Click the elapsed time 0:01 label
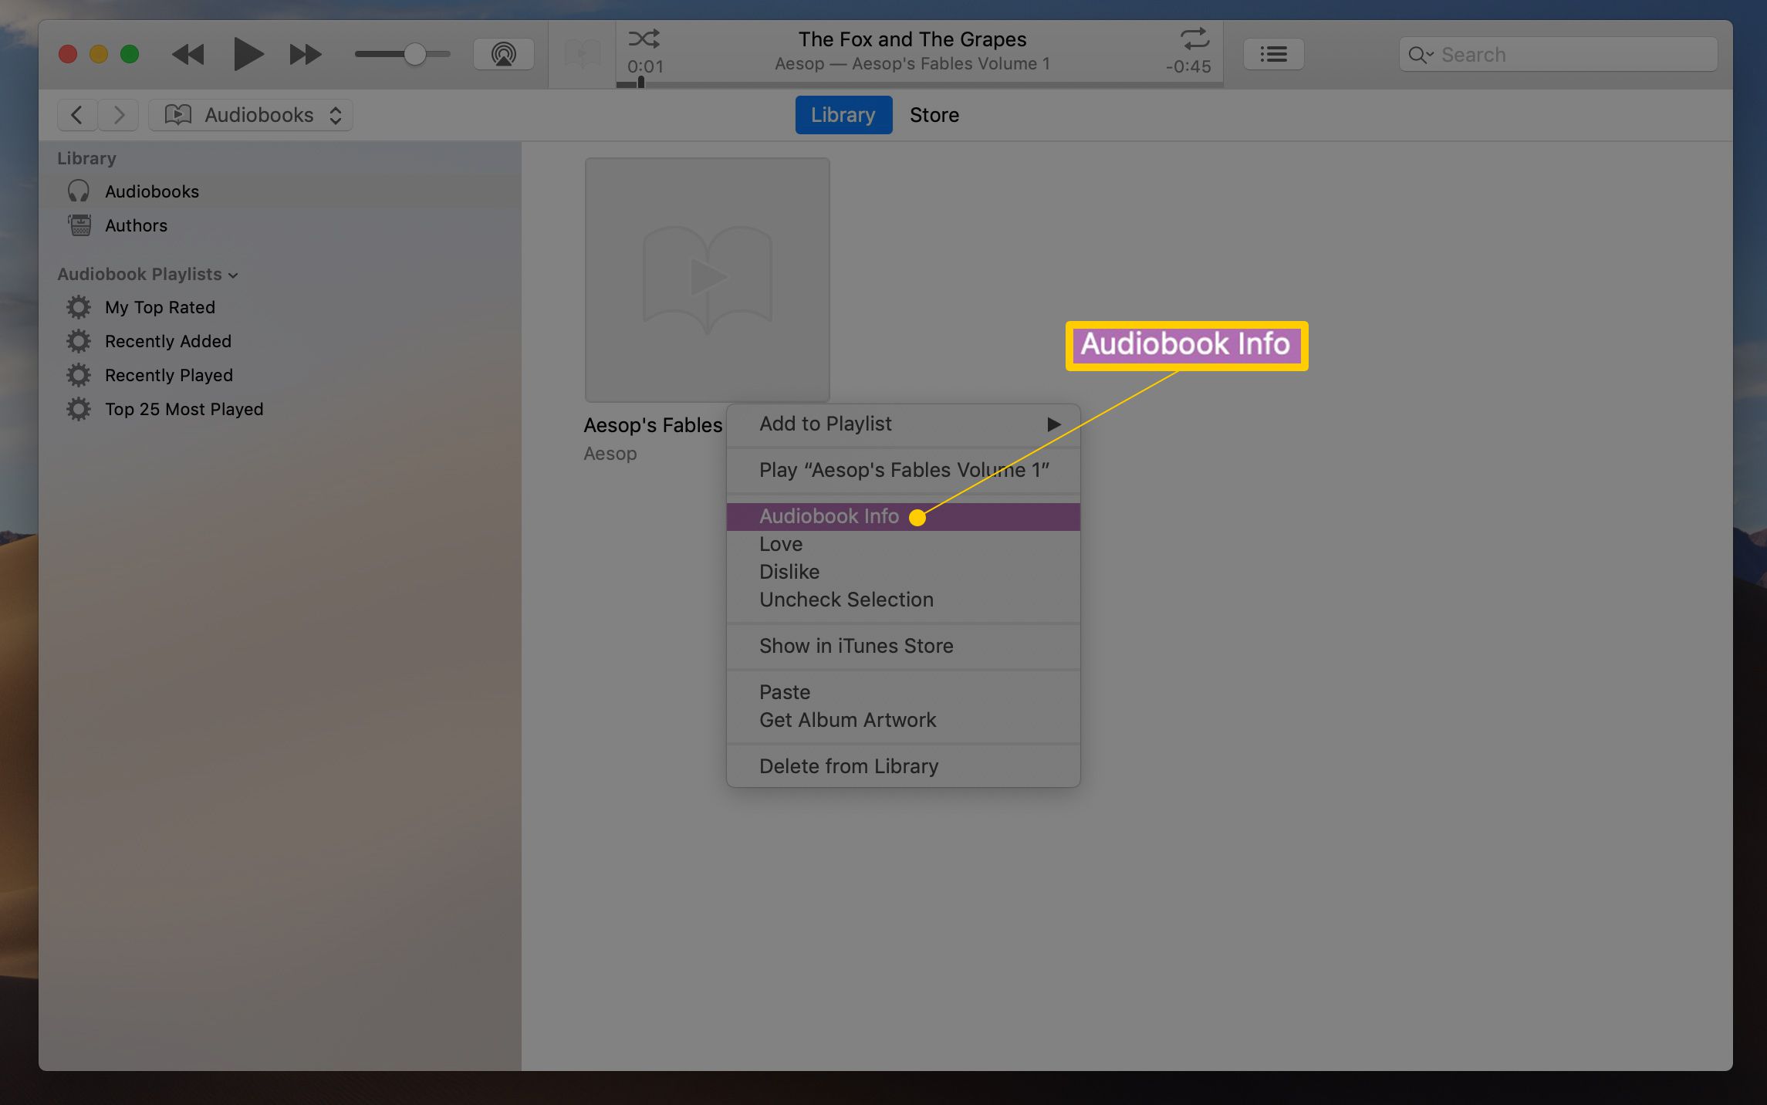This screenshot has height=1105, width=1767. point(645,66)
